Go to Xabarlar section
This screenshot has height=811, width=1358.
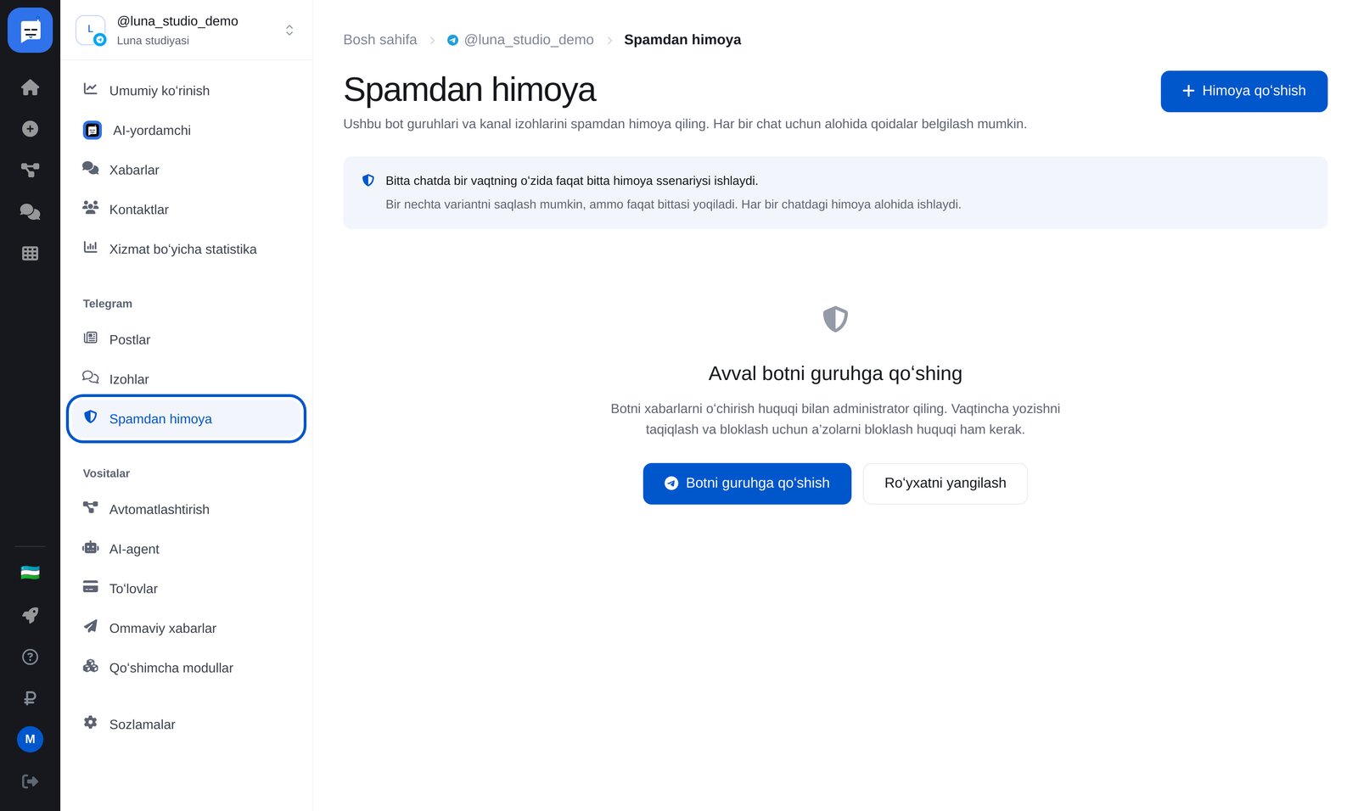click(x=187, y=170)
